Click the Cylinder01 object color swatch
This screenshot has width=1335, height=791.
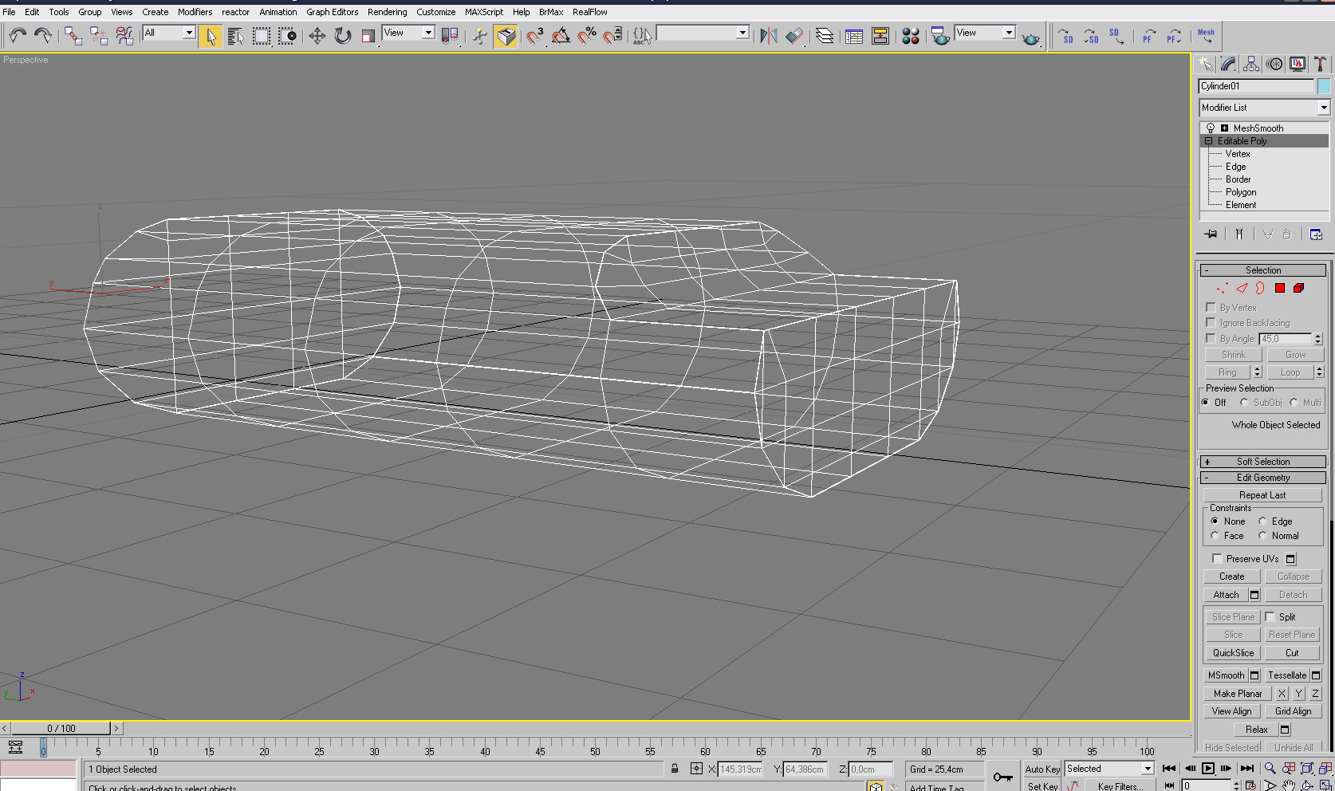(x=1324, y=86)
